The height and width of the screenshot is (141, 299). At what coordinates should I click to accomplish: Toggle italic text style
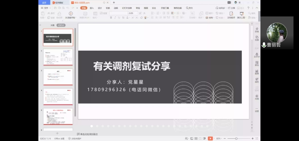[x=115, y=18]
